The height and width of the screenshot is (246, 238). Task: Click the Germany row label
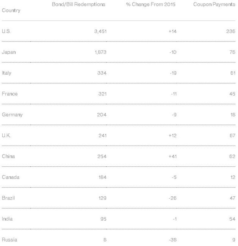[12, 115]
